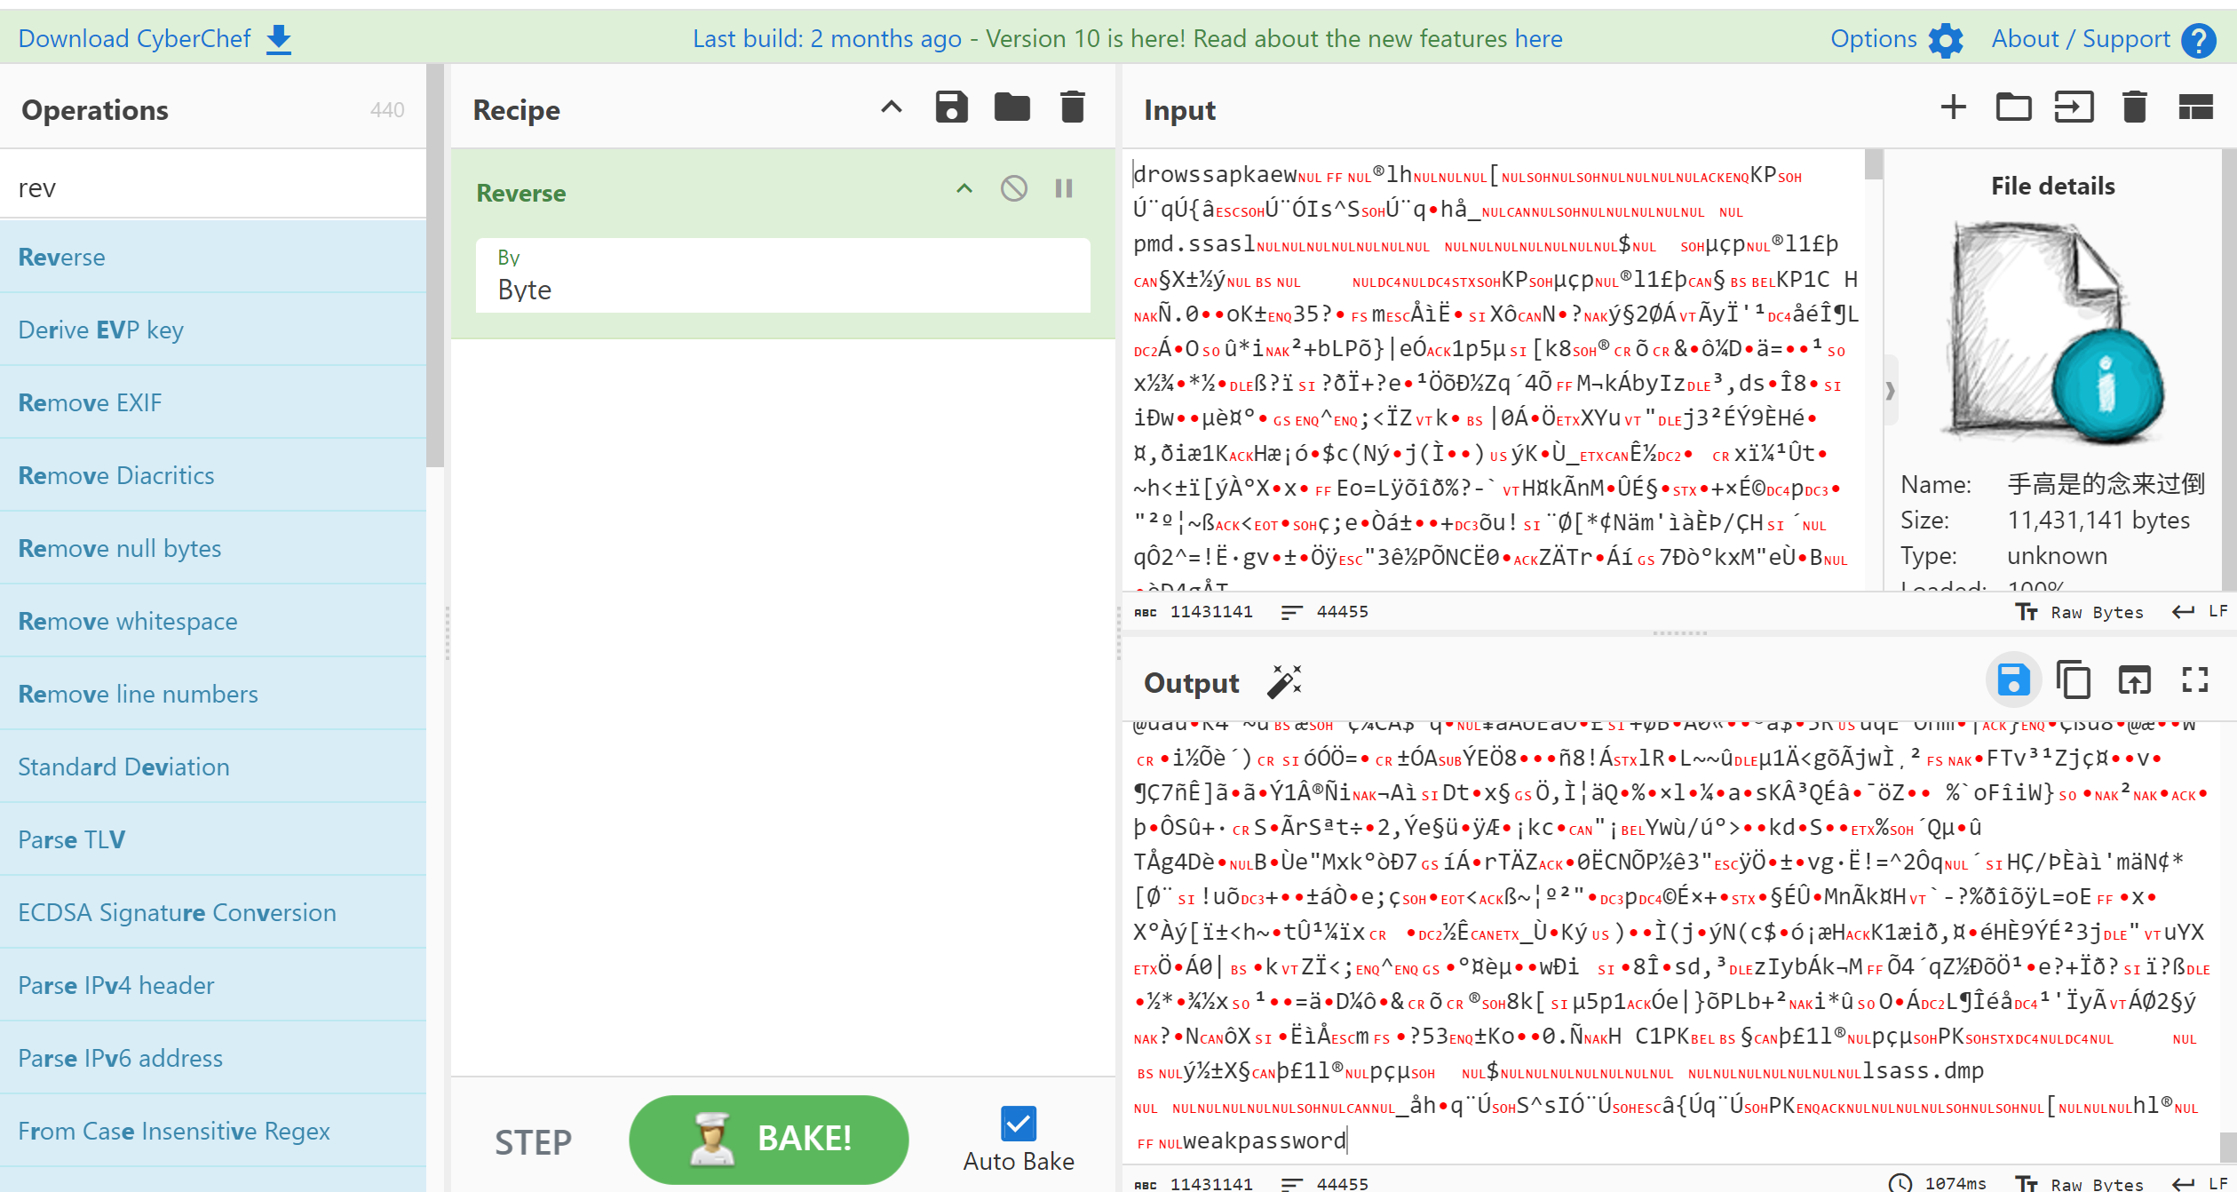The width and height of the screenshot is (2237, 1192).
Task: Click the input text scrollbar thumb
Action: pos(1874,165)
